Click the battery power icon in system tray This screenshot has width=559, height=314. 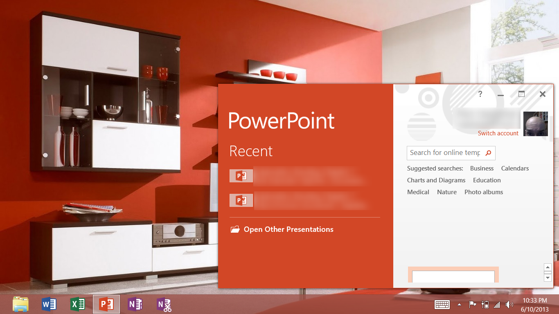(485, 305)
